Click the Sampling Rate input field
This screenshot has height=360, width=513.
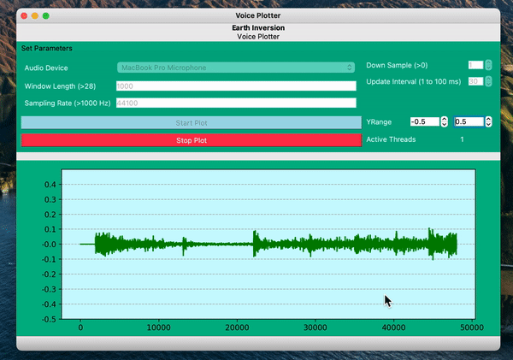pos(236,103)
